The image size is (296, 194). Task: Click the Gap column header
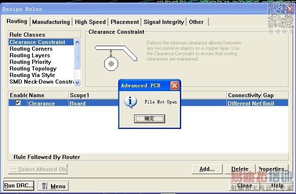[275, 95]
